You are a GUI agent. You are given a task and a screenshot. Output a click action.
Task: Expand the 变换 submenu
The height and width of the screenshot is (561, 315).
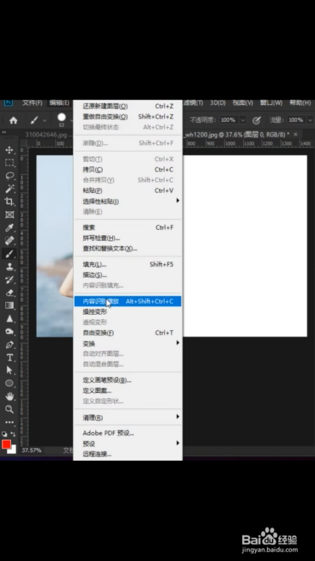point(178,343)
